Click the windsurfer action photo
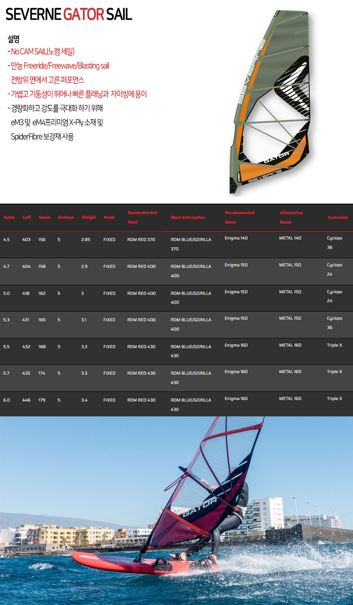 [176, 510]
